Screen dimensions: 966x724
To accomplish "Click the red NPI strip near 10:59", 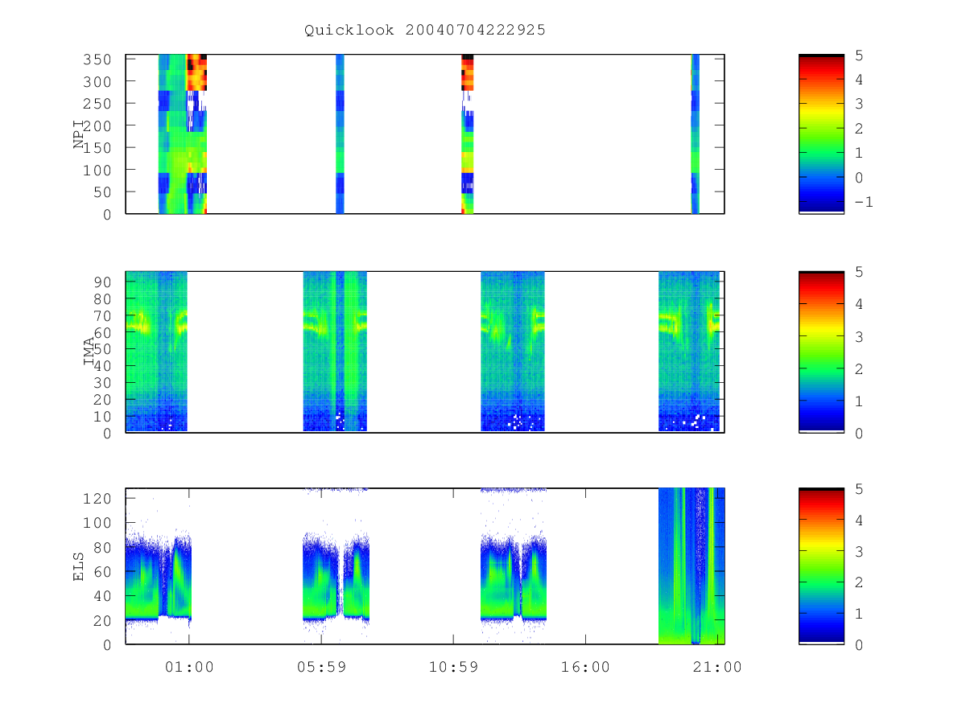I will [468, 72].
